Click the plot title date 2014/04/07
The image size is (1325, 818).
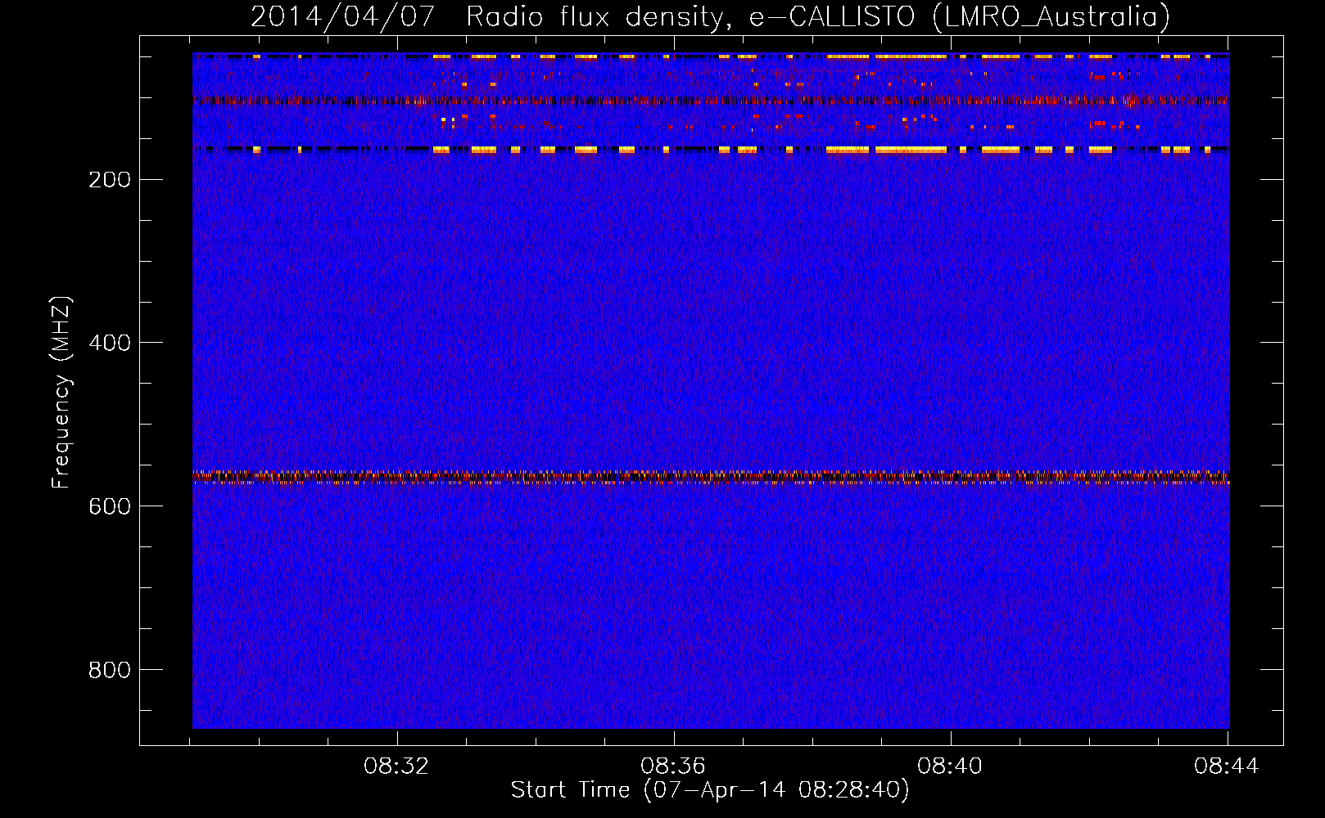(x=342, y=17)
